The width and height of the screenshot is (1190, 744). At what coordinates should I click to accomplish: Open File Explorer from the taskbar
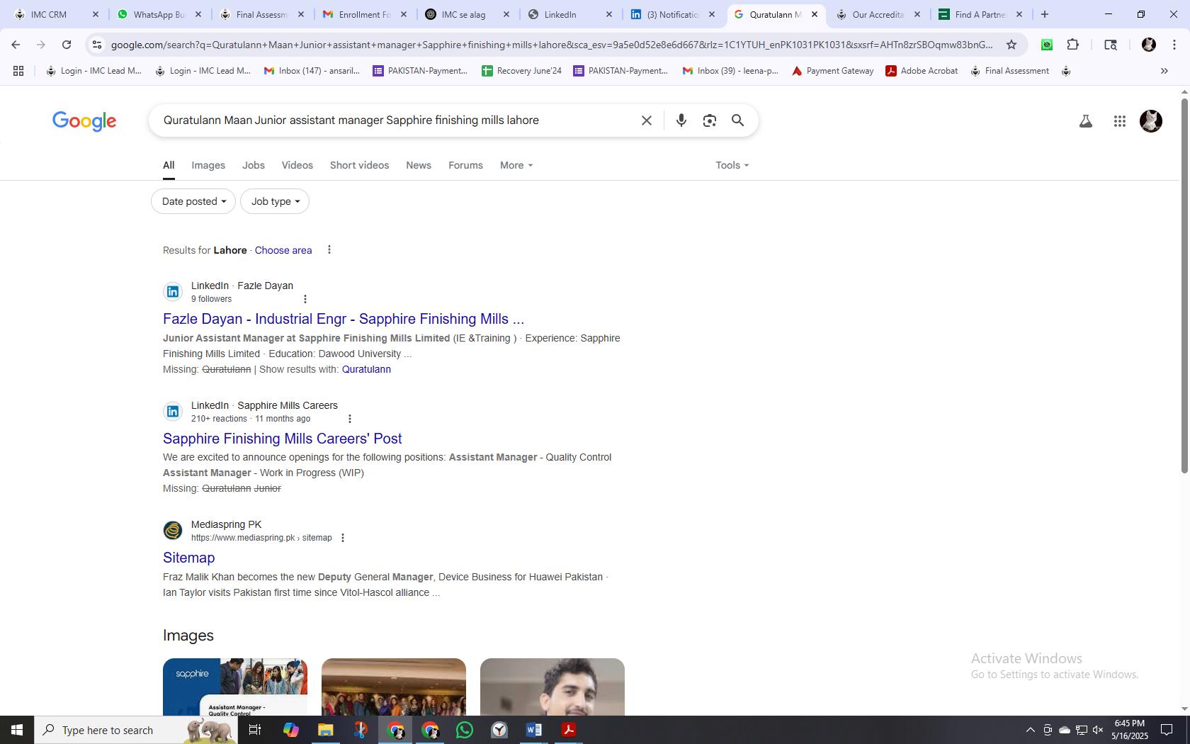tap(326, 730)
